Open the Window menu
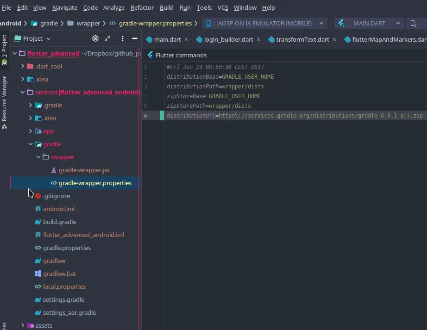The width and height of the screenshot is (427, 330). [x=245, y=7]
